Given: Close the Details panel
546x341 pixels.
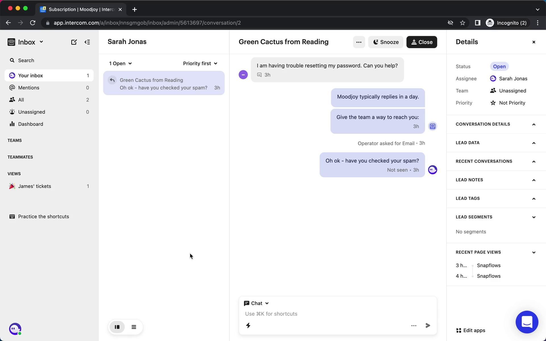Looking at the screenshot, I should point(533,42).
